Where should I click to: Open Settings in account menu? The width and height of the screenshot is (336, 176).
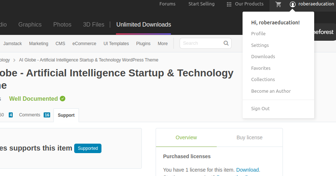click(260, 45)
